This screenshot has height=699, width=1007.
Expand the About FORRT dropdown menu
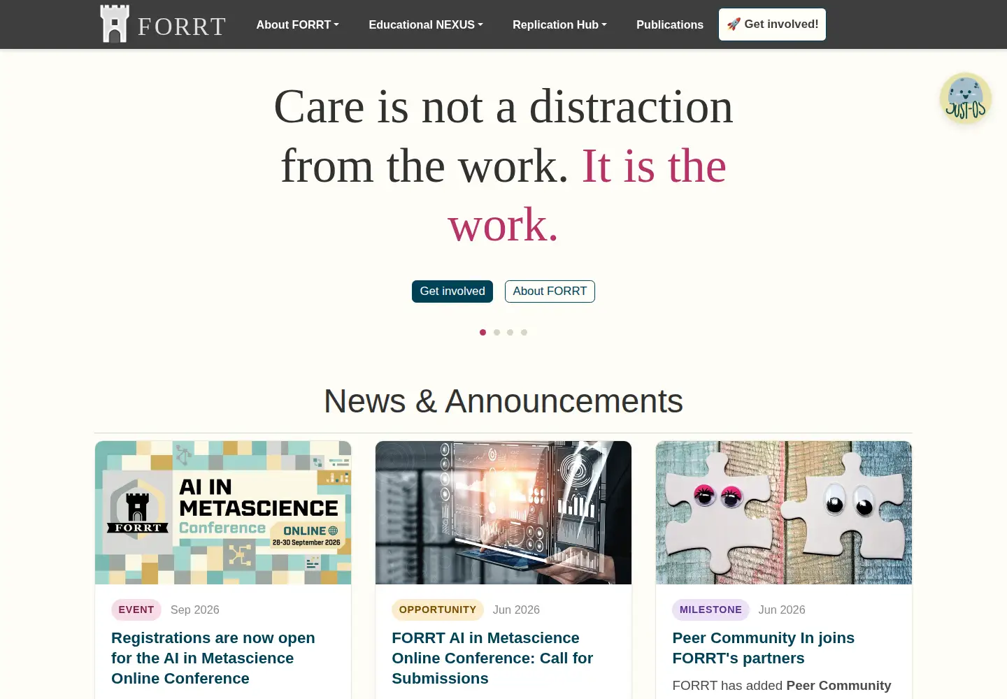pos(297,24)
